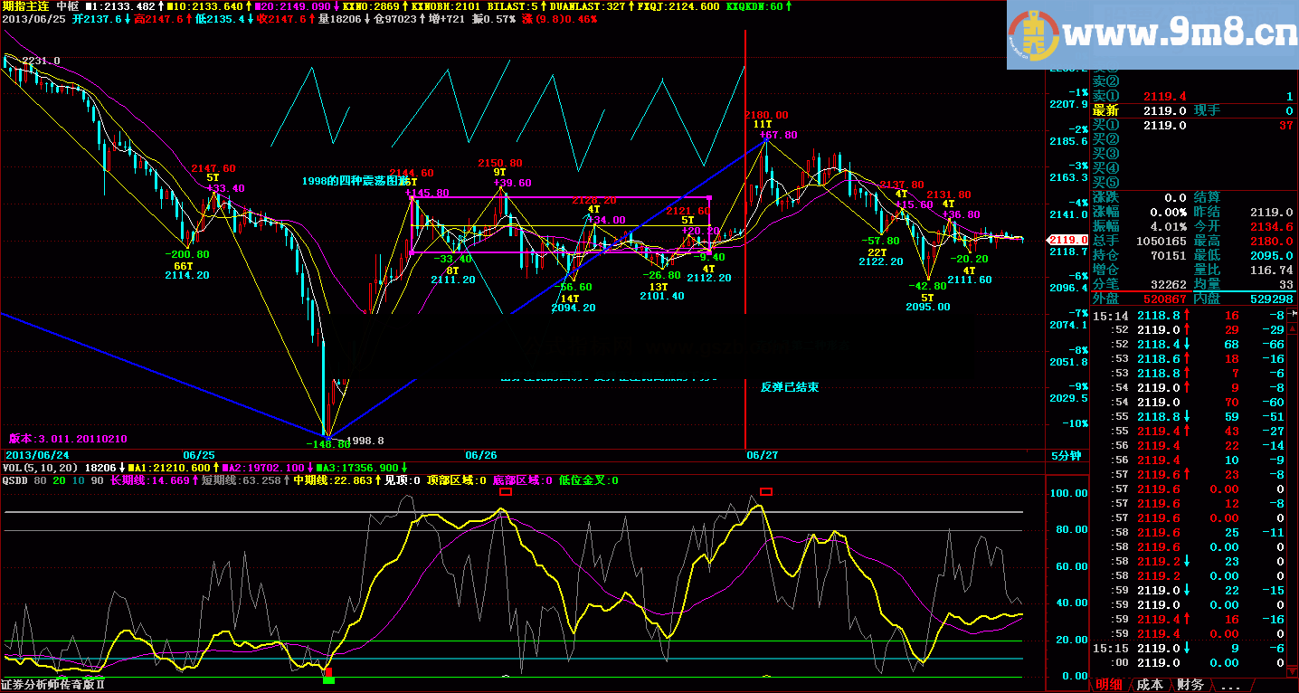Click the red square marker near 06/26 in the indicator
The width and height of the screenshot is (1299, 693).
[x=506, y=491]
